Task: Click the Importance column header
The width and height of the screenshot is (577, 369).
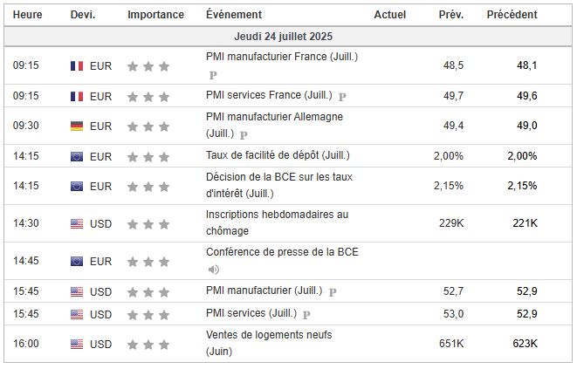Action: coord(155,15)
